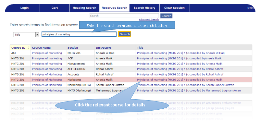Open the Cart tab
The image size is (260, 121).
[x=55, y=8]
